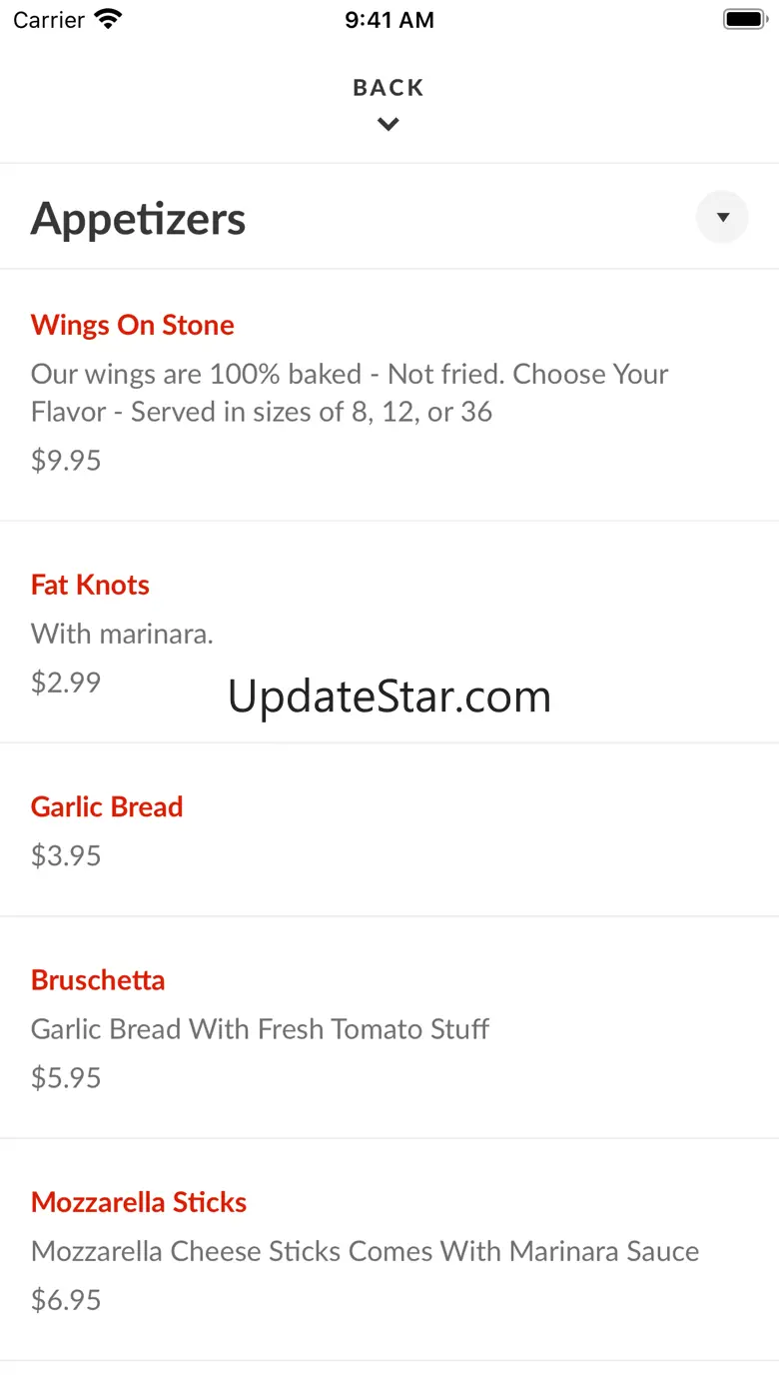The height and width of the screenshot is (1386, 779).
Task: Select the Fat Knots menu item
Action: click(90, 585)
